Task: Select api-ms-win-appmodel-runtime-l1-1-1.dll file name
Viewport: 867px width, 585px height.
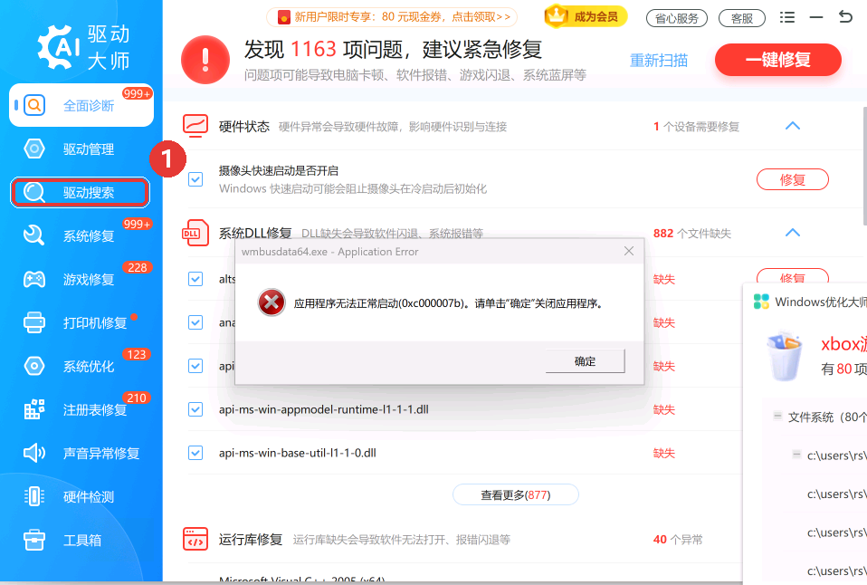Action: pos(323,409)
